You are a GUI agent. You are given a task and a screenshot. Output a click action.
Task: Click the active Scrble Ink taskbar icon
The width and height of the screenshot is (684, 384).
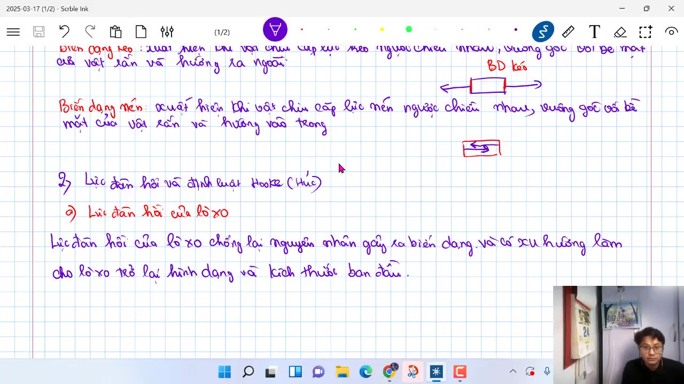(x=436, y=372)
